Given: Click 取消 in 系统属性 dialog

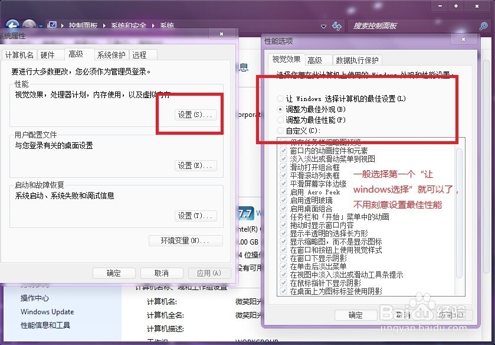Looking at the screenshot, I should (x=162, y=273).
